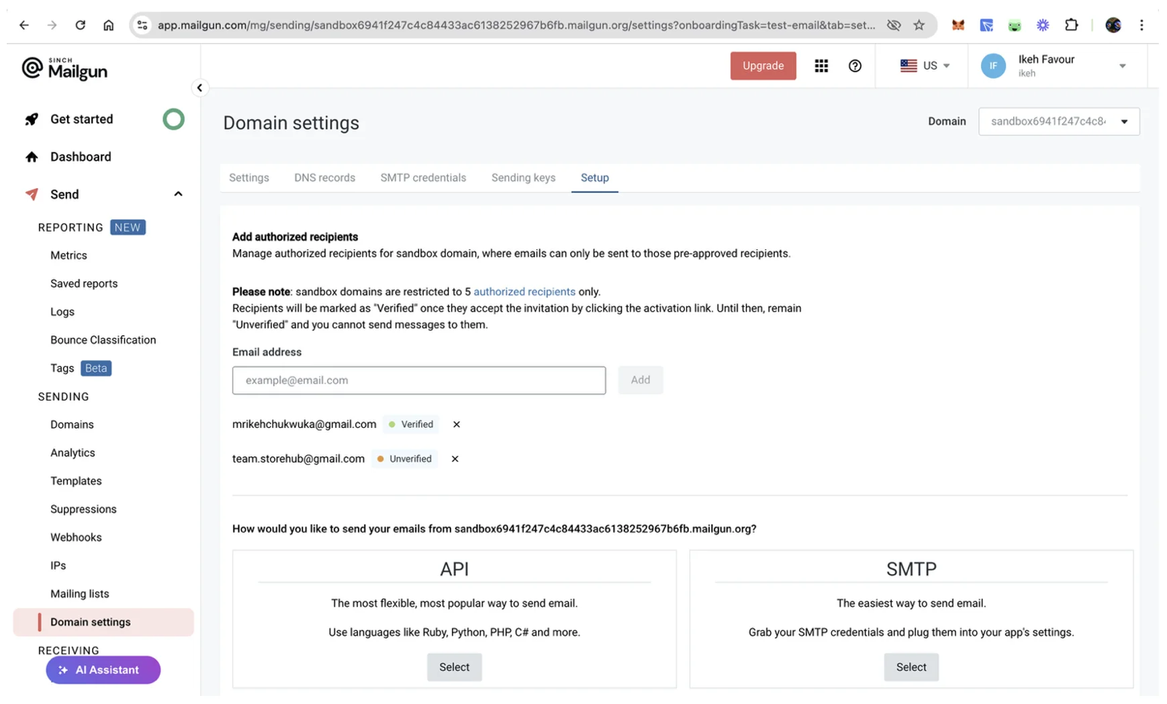1167x704 pixels.
Task: Open the MetaMask fox extension
Action: click(x=958, y=26)
